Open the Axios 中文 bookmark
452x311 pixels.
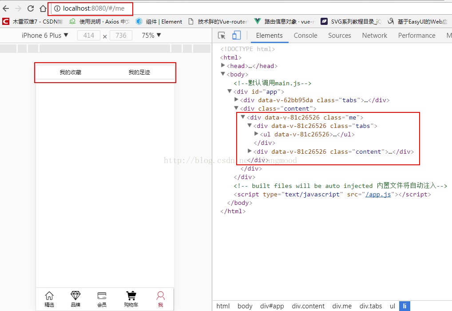(x=99, y=21)
